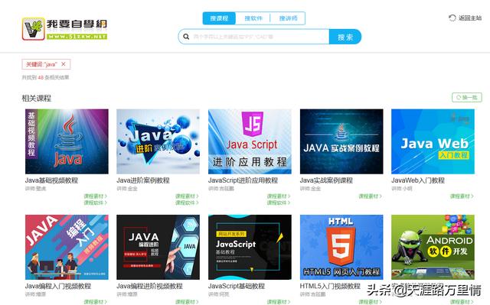Click the Java编程进阶视频教程 title link

tap(150, 286)
